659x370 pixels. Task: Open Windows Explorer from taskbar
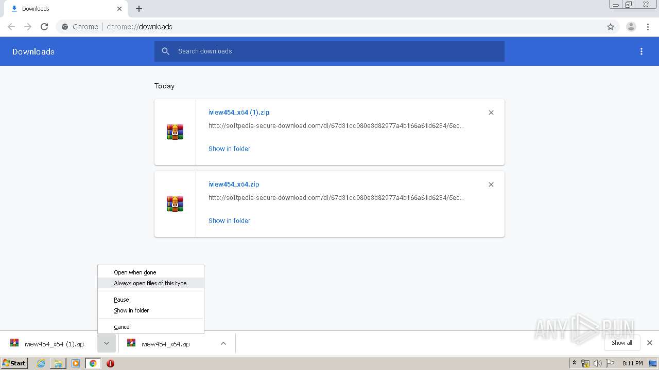58,363
